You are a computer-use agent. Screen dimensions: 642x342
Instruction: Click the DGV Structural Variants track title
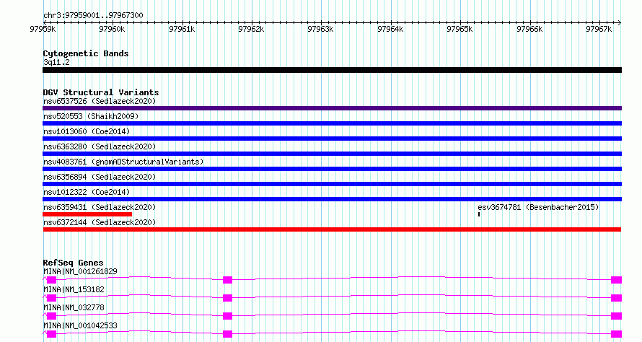click(101, 92)
